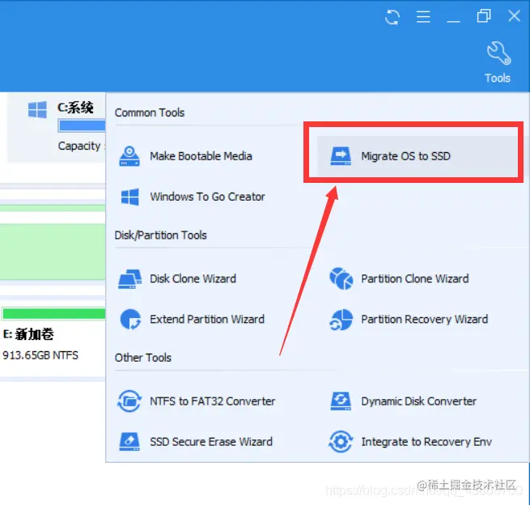Click the SSD Secure Erase Wizard icon
Image resolution: width=530 pixels, height=505 pixels.
(x=129, y=442)
